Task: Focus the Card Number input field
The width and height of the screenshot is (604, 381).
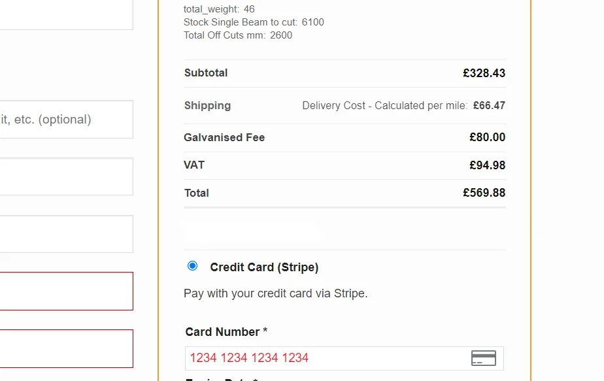Action: 327,358
